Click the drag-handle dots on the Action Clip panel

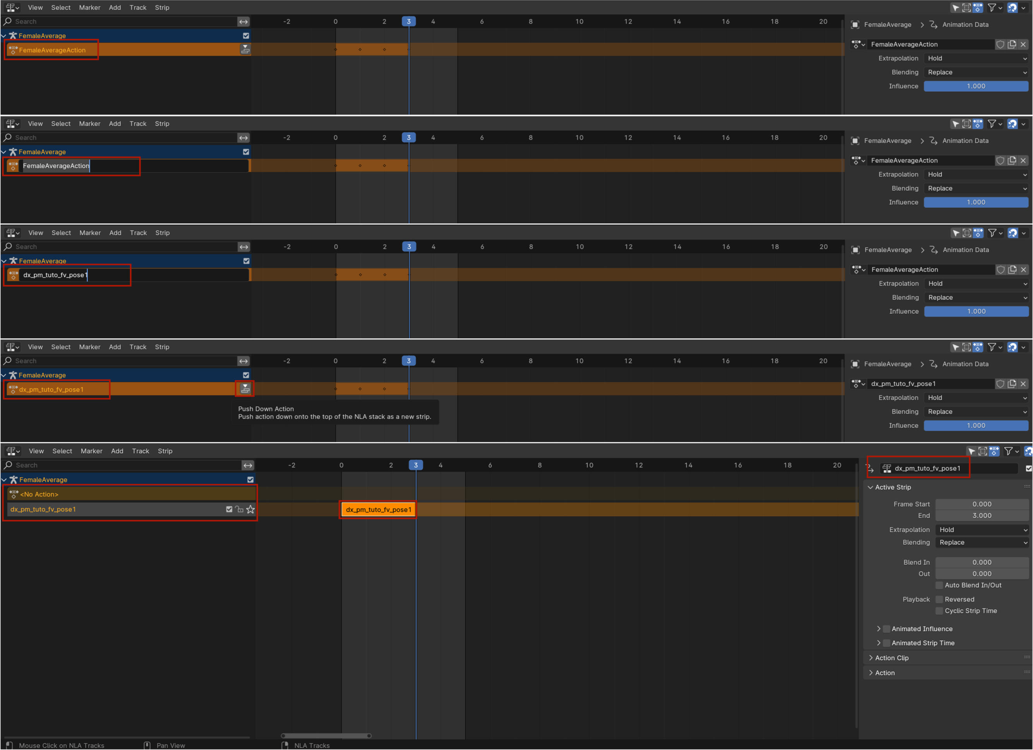[1027, 657]
